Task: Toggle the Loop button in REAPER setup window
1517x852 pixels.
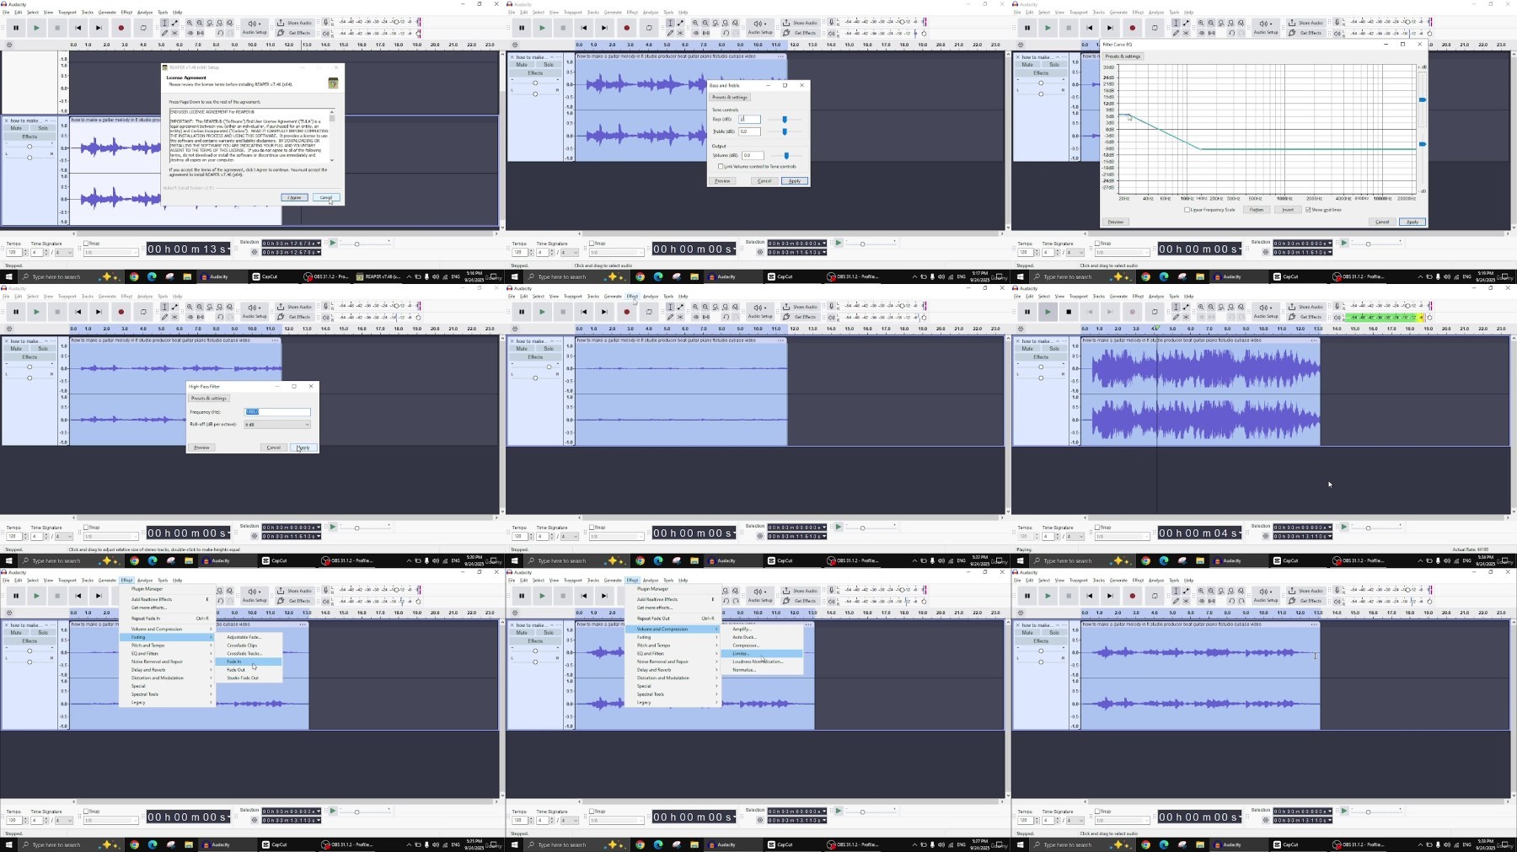Action: point(142,28)
